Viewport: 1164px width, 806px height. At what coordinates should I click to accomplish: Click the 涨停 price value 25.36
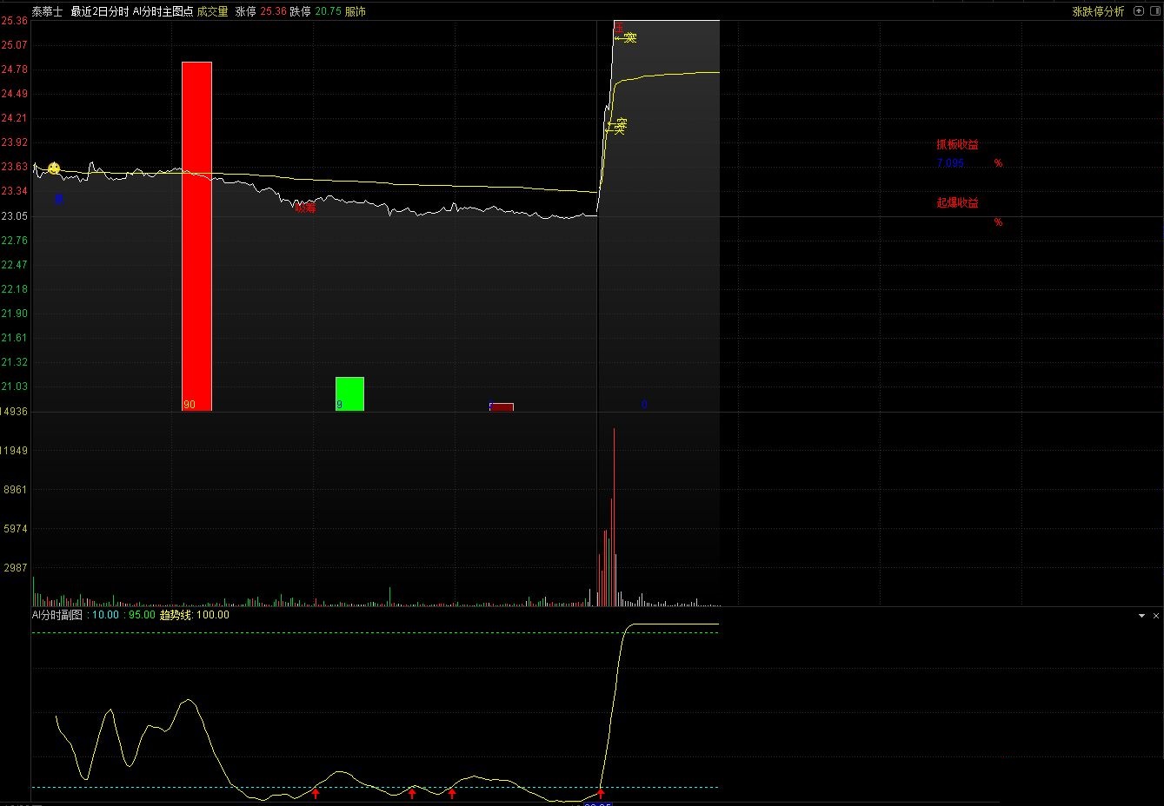tap(273, 11)
